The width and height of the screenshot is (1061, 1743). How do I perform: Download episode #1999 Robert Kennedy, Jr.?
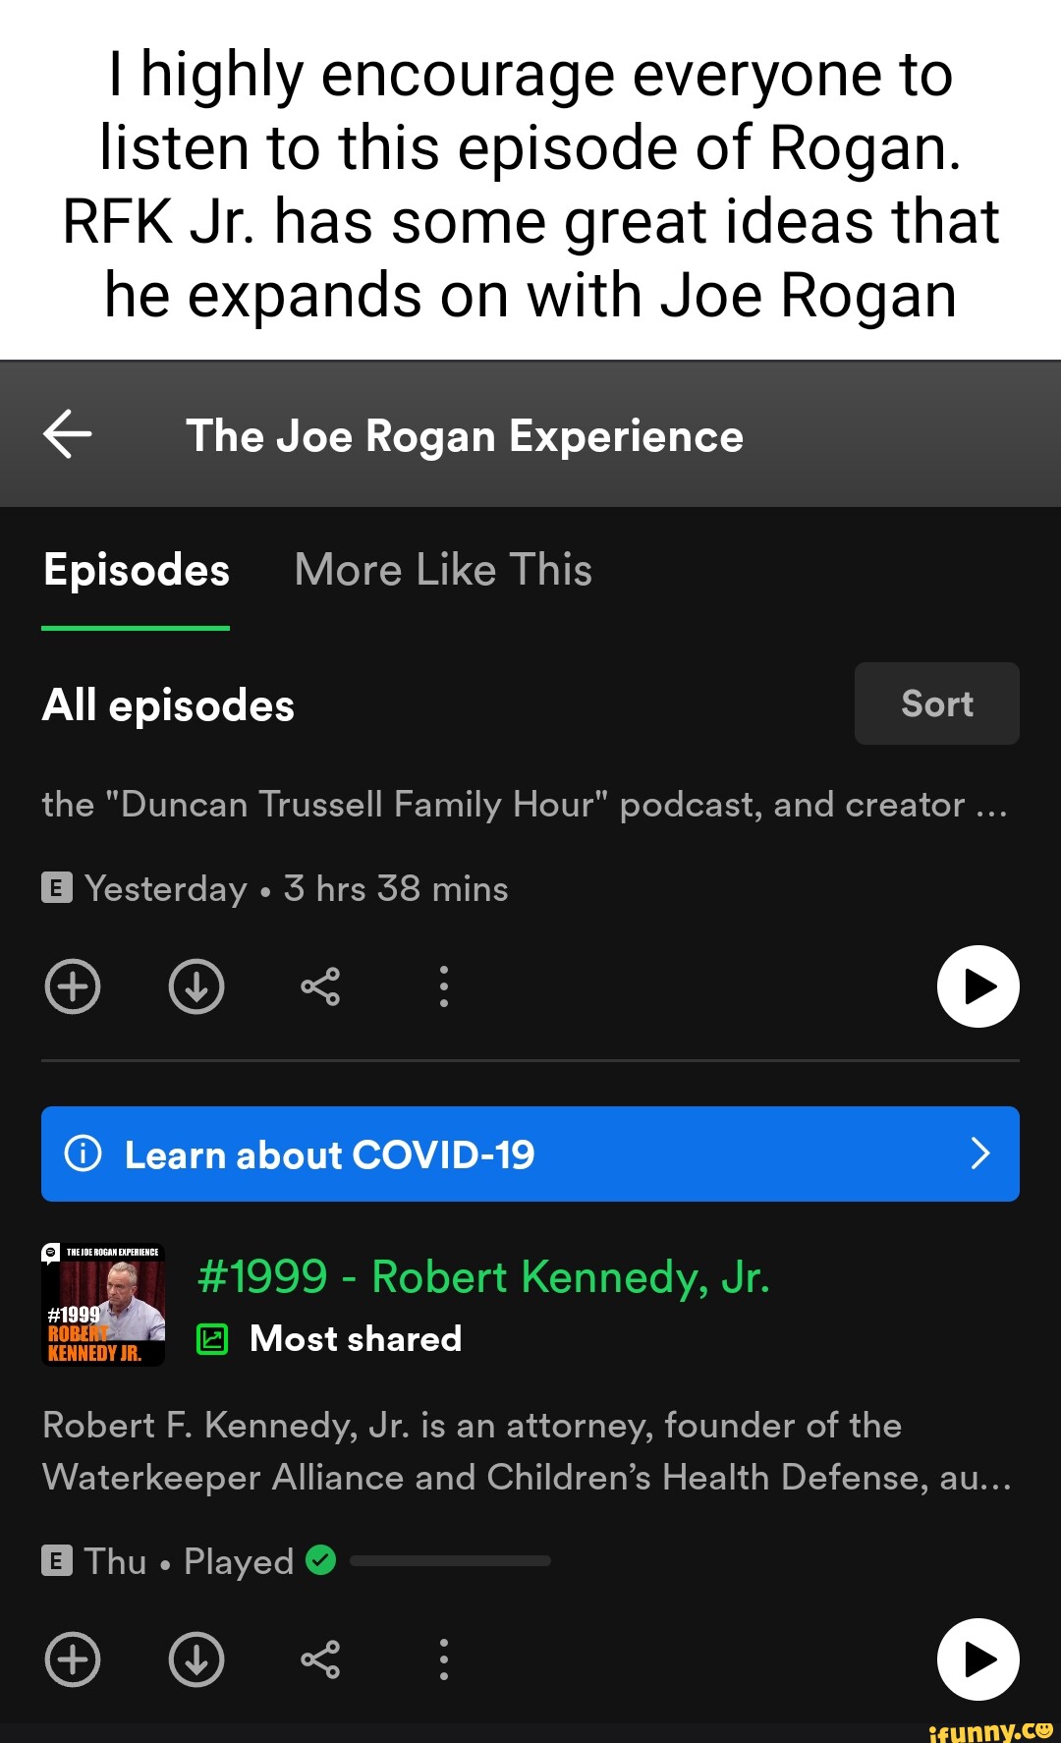click(x=196, y=1659)
